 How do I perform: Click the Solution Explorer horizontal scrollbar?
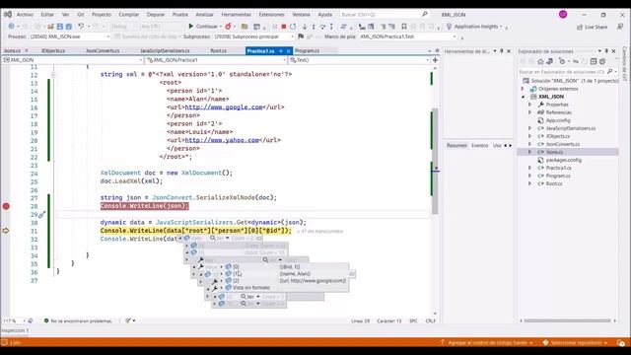tap(568, 320)
